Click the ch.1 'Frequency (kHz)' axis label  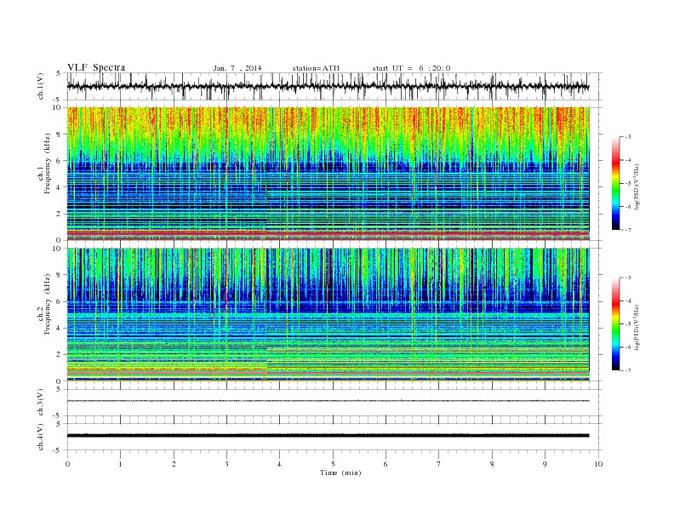[47, 163]
